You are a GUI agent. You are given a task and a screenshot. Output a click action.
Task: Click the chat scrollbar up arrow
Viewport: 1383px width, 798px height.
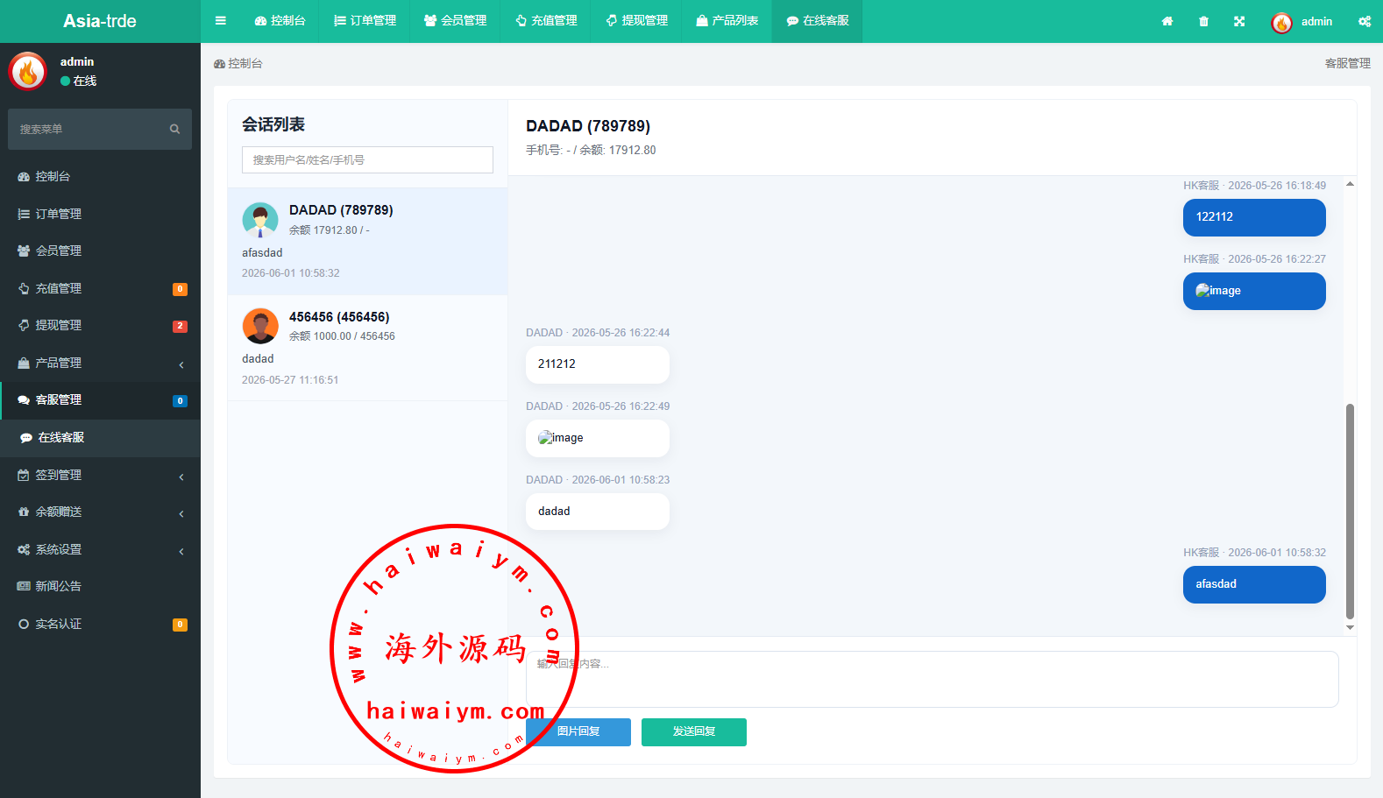pos(1350,184)
